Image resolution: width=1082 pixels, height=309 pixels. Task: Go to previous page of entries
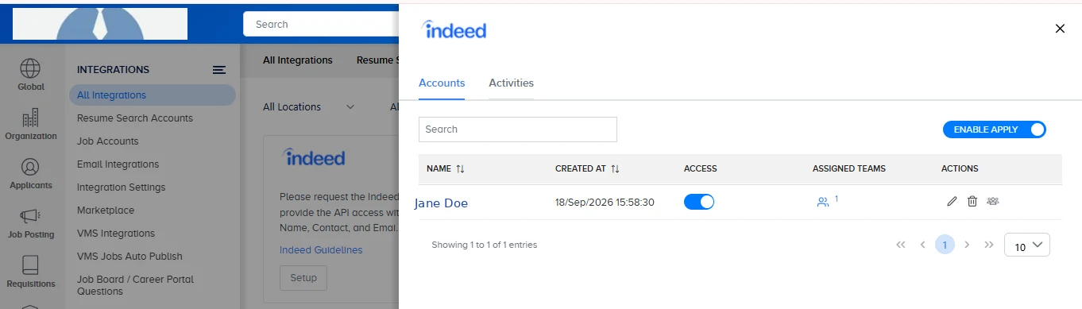(922, 245)
